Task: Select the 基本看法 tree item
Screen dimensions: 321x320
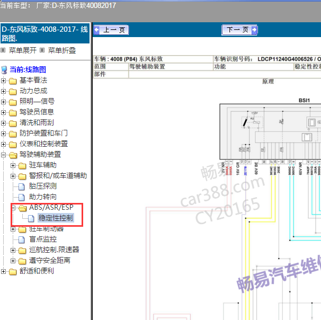Action: pyautogui.click(x=33, y=80)
